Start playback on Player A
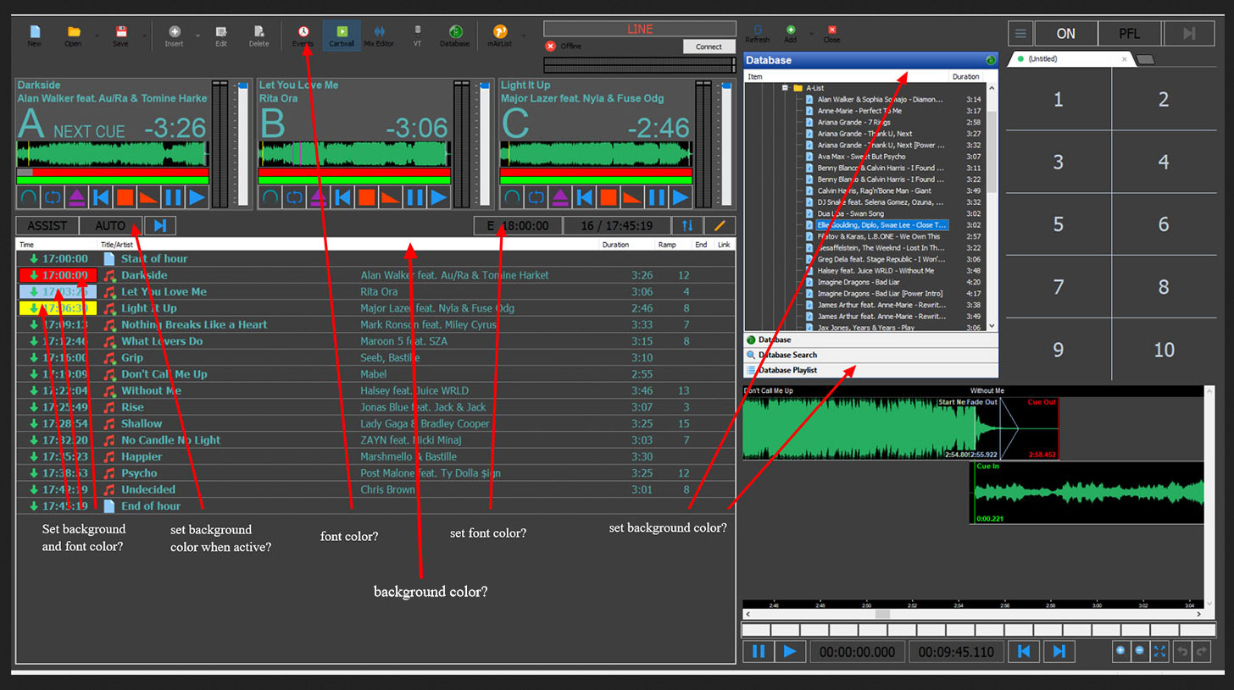 (197, 198)
